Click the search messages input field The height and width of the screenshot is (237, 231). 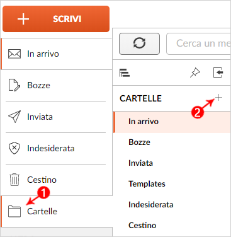coord(198,43)
